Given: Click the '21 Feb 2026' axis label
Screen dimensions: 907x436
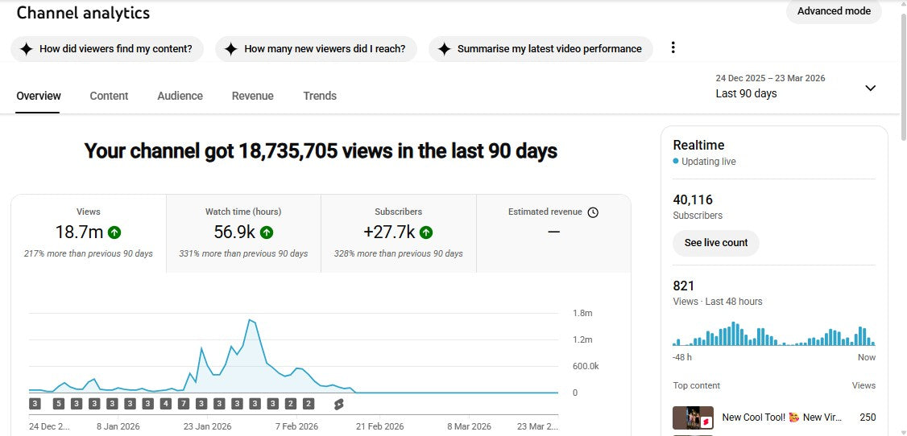Looking at the screenshot, I should pyautogui.click(x=379, y=427).
